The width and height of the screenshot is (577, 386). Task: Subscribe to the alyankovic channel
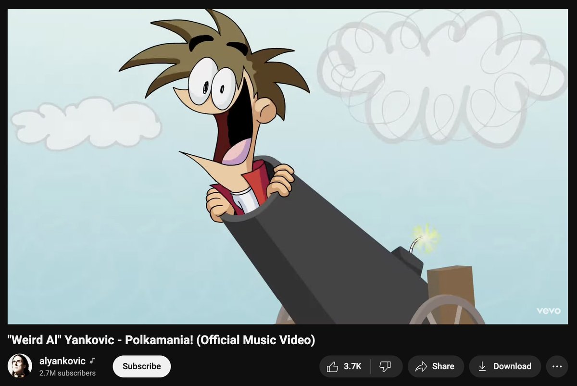point(142,366)
